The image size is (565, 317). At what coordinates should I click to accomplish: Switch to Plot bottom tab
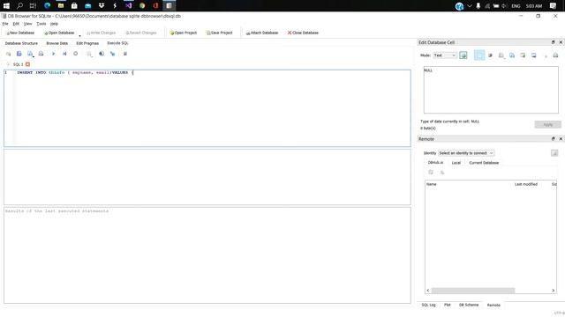point(448,305)
